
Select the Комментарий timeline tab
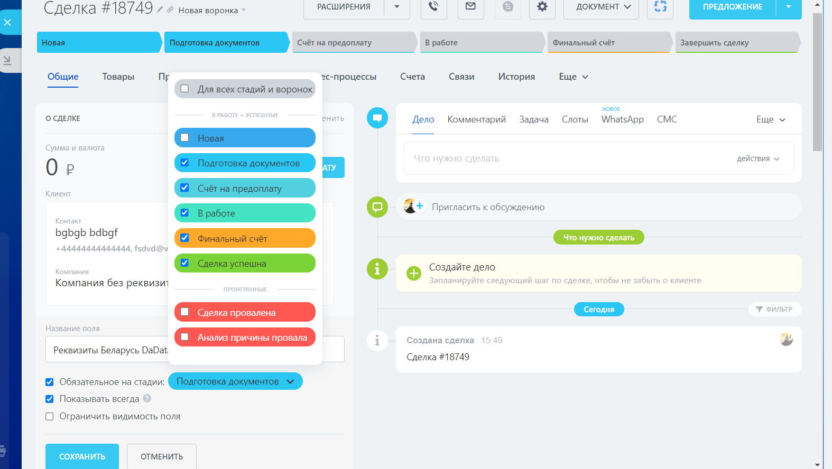[x=477, y=119]
